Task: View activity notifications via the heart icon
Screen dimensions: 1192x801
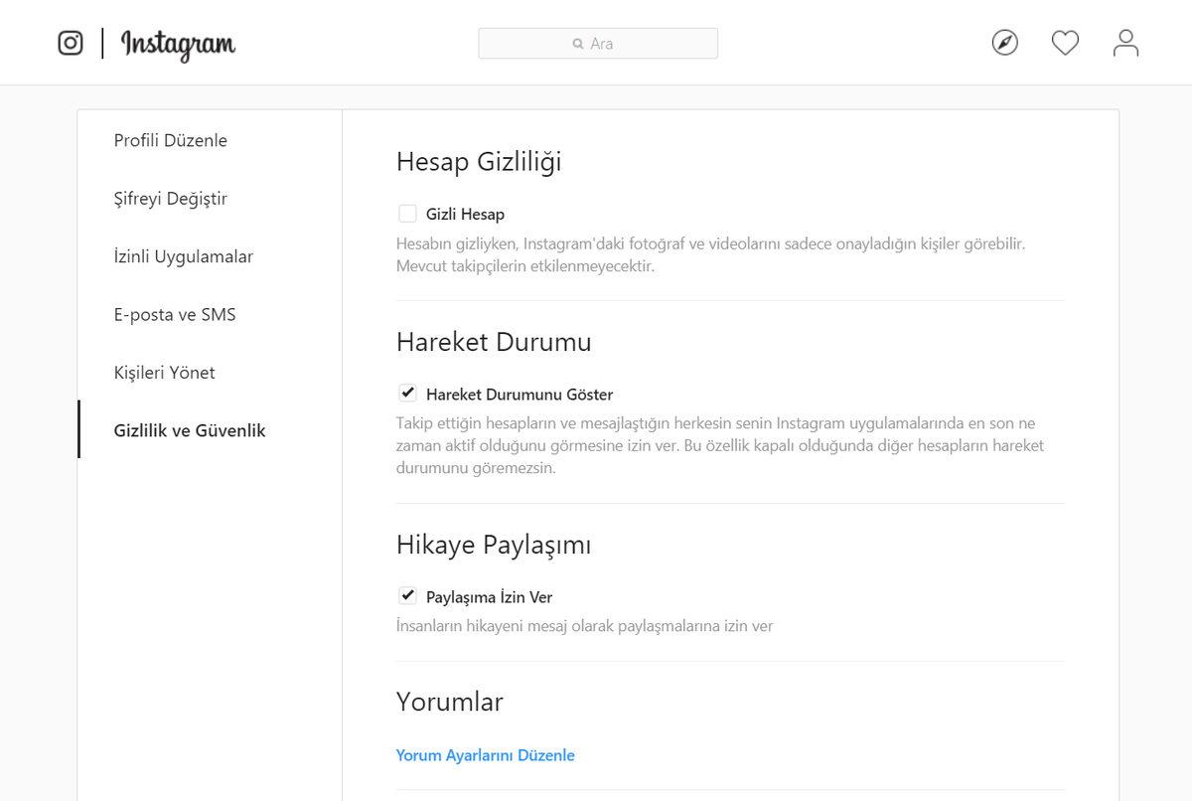Action: click(1065, 42)
